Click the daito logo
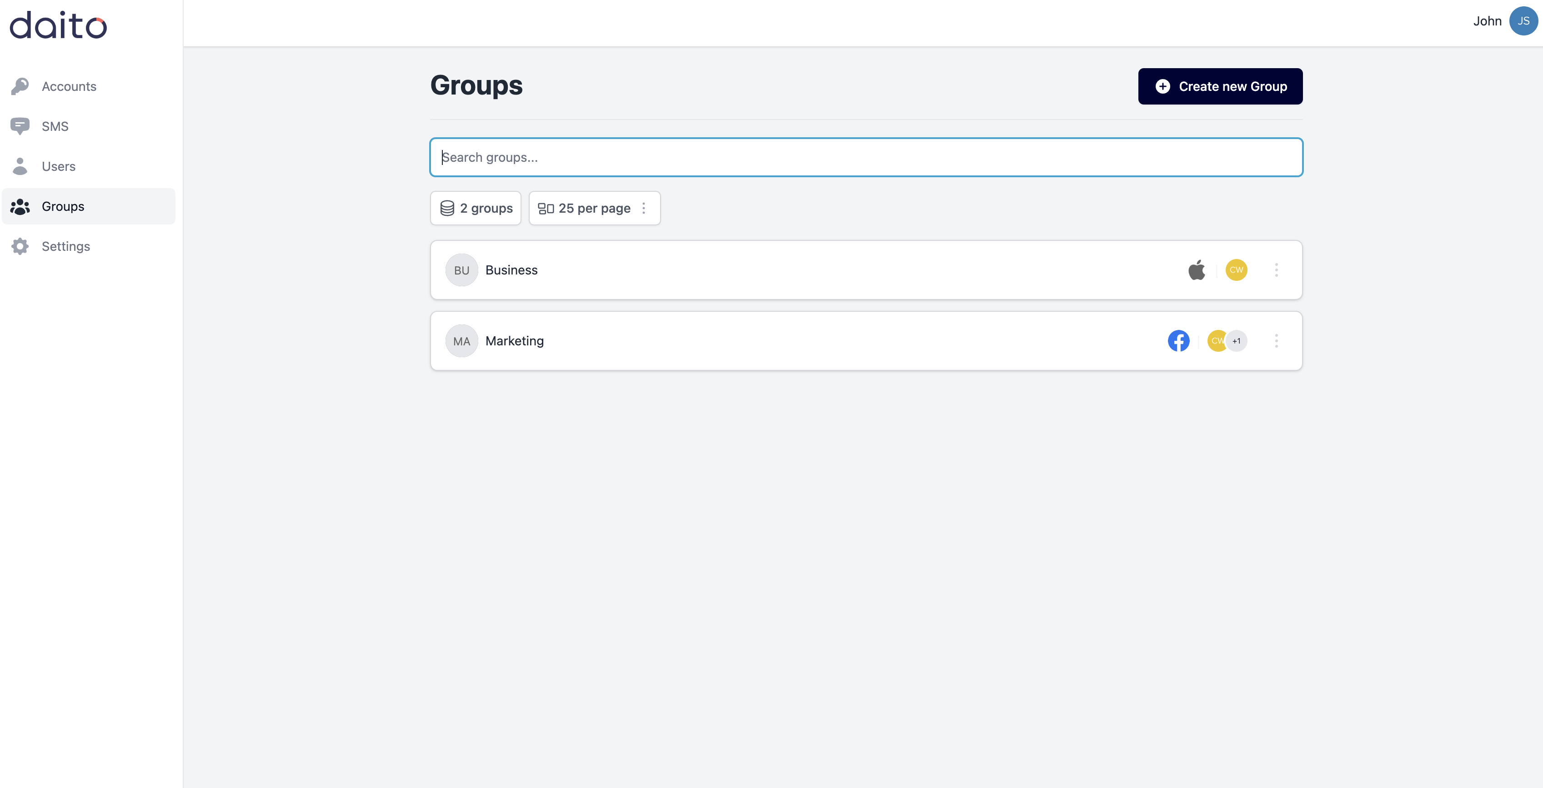Image resolution: width=1543 pixels, height=788 pixels. pos(58,25)
